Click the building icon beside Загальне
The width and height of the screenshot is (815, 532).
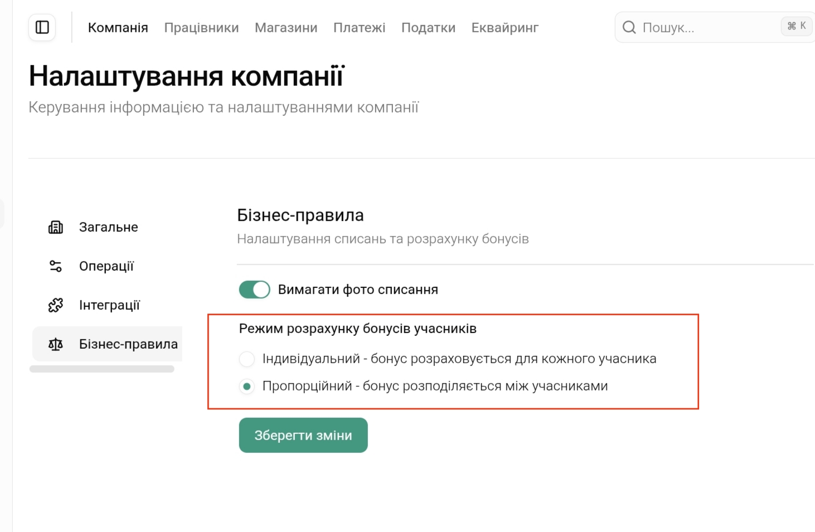coord(56,227)
